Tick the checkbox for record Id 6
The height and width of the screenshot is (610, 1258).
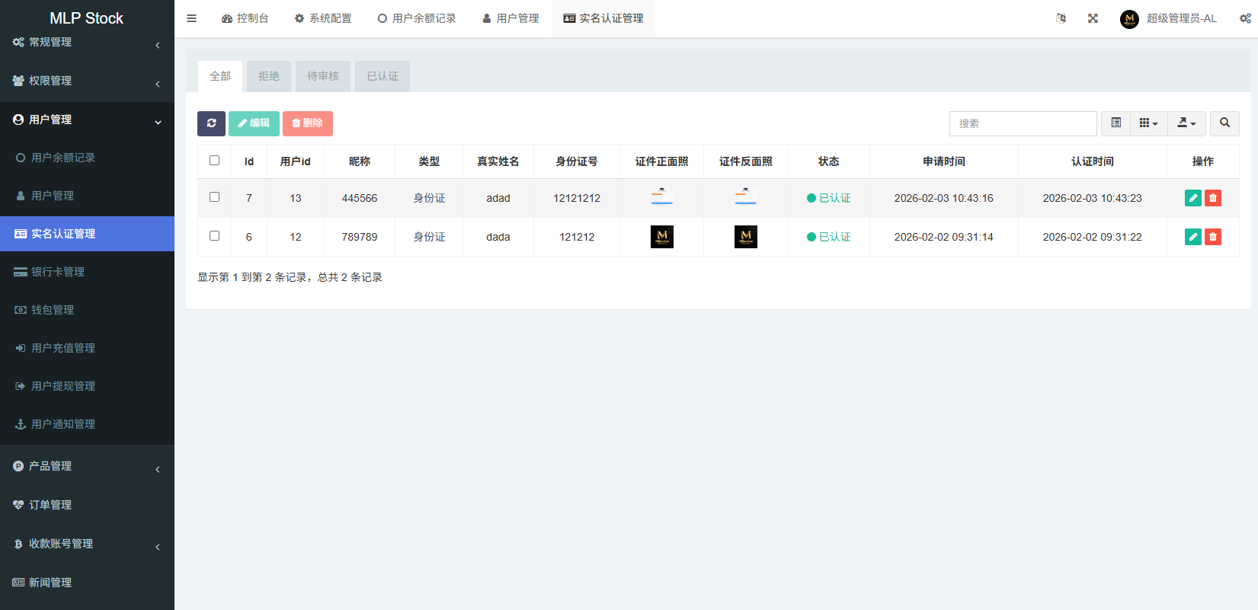(214, 236)
